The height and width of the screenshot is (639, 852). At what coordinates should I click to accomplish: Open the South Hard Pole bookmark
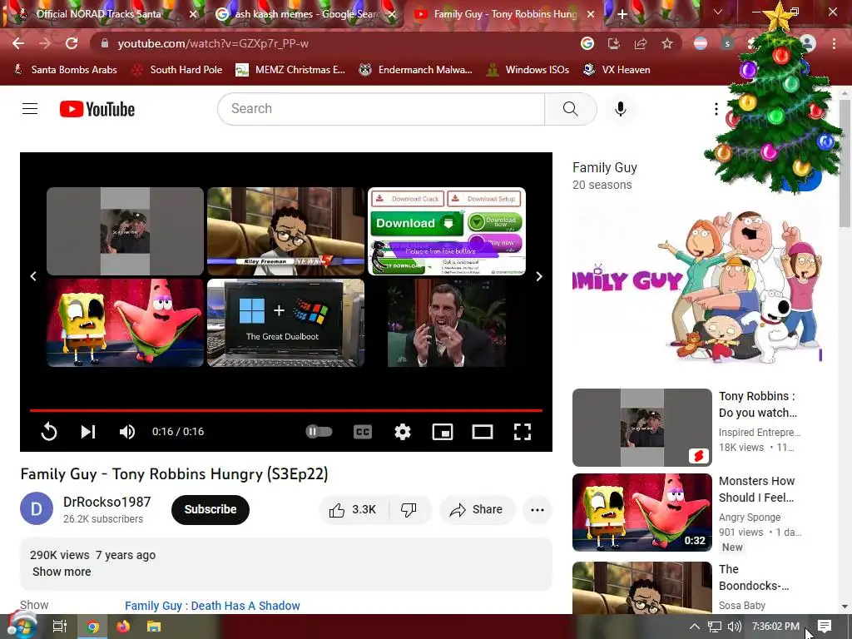pos(178,70)
